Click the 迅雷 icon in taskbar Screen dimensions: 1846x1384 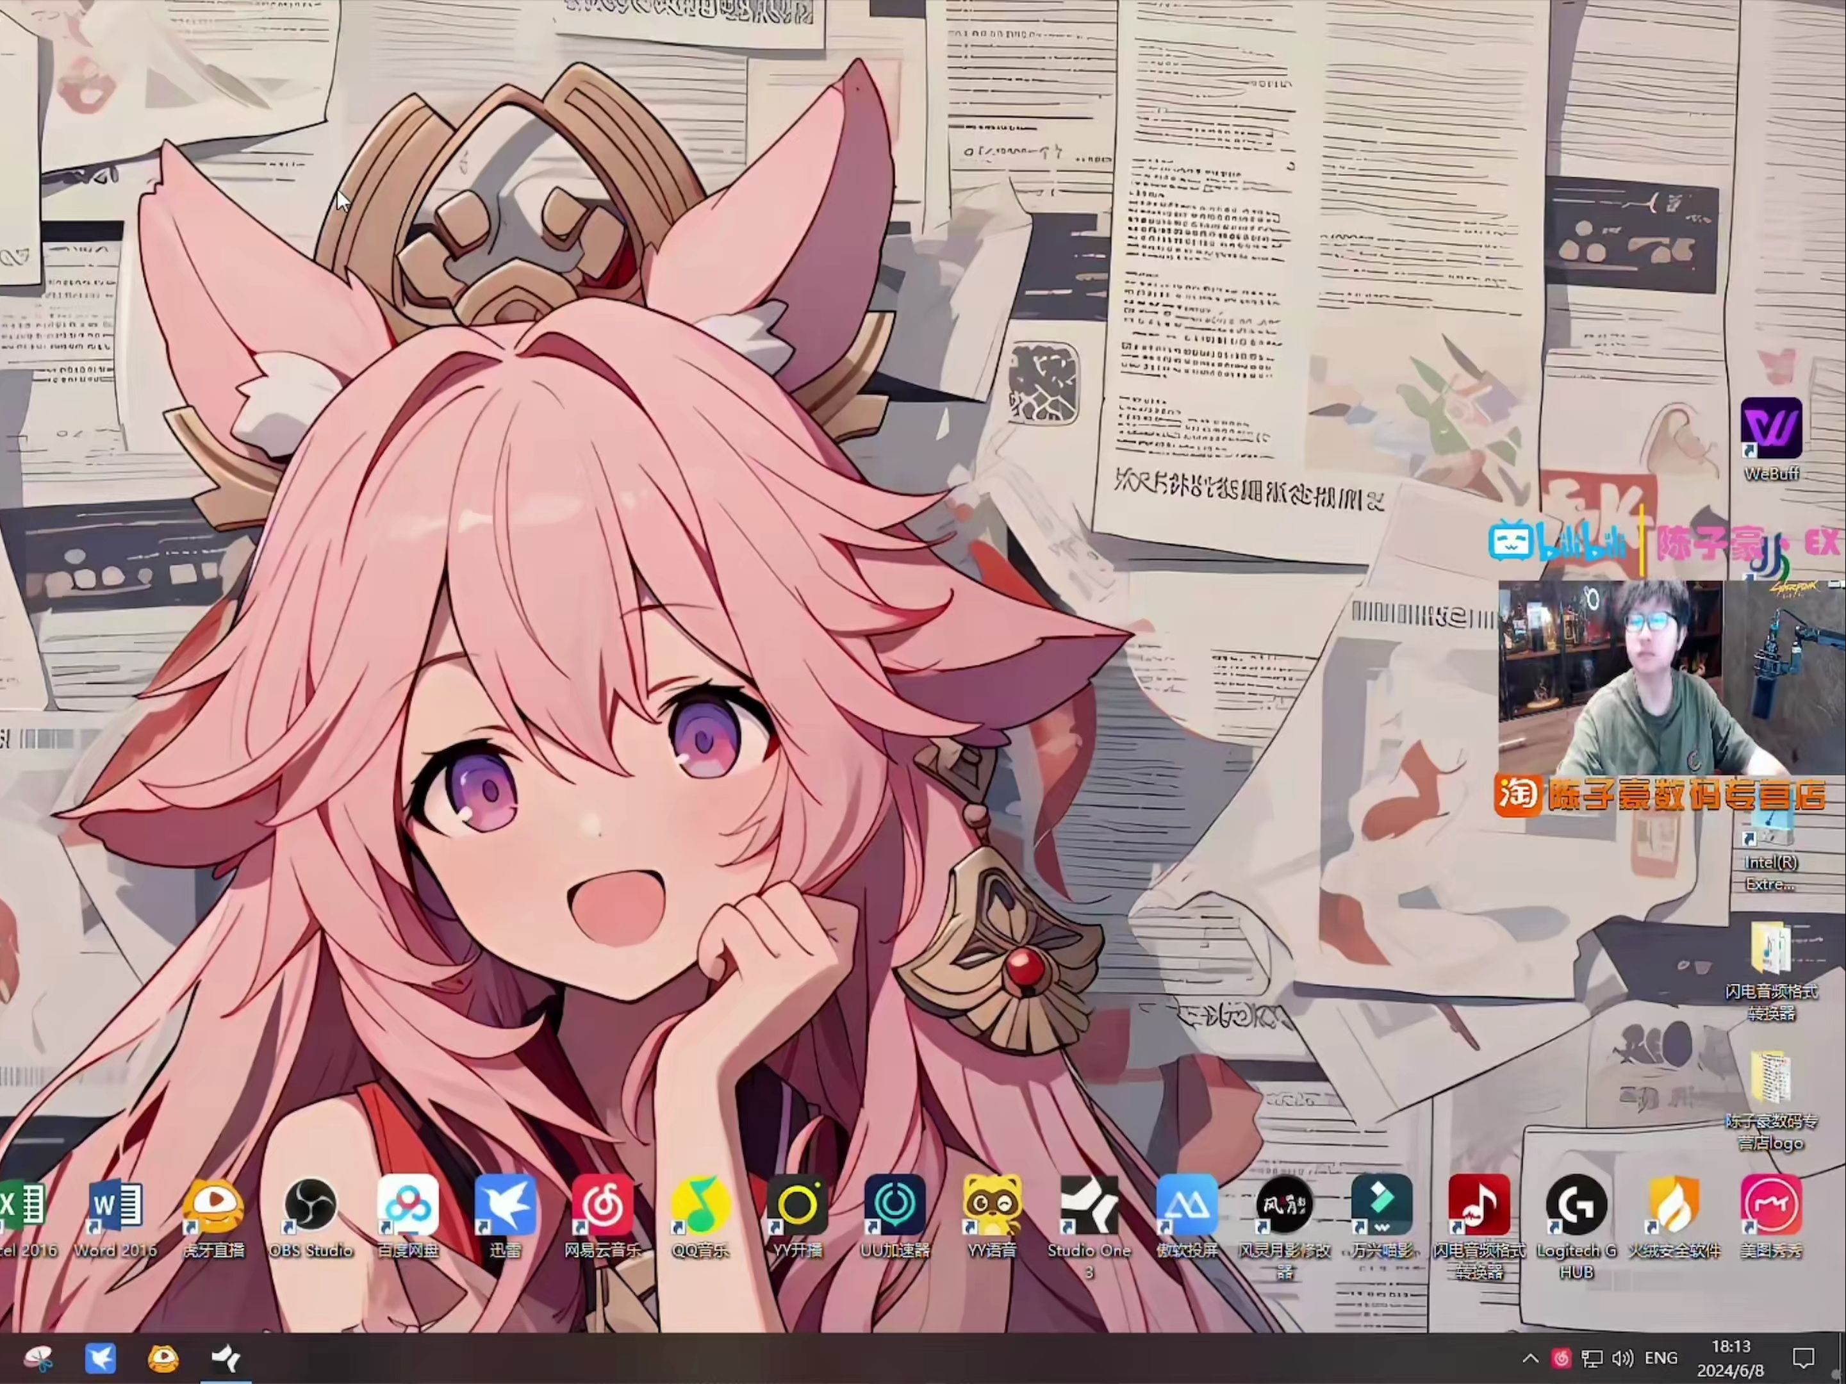click(101, 1359)
